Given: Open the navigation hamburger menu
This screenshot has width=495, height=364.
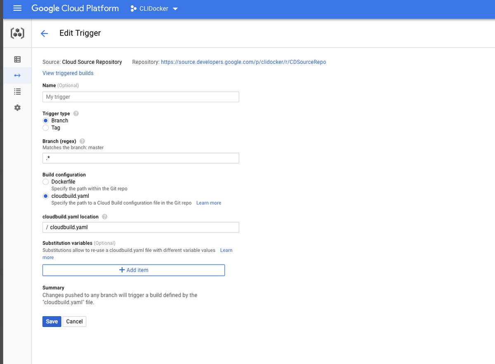Looking at the screenshot, I should pos(17,8).
